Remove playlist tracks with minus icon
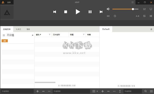The width and height of the screenshot is (154, 94). coord(108,91)
